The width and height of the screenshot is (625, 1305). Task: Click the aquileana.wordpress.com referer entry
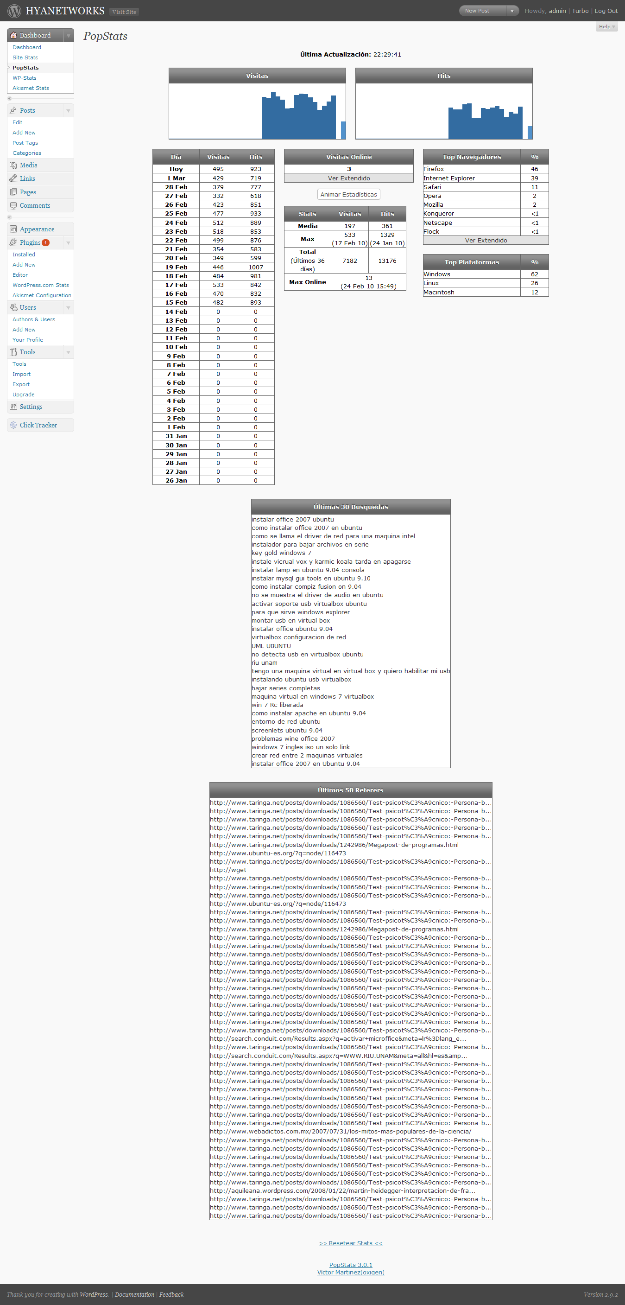(x=343, y=1190)
